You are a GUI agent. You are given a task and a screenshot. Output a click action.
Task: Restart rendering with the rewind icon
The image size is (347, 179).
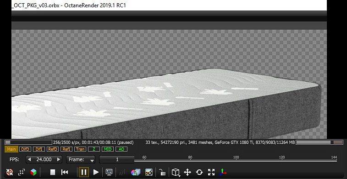65,172
